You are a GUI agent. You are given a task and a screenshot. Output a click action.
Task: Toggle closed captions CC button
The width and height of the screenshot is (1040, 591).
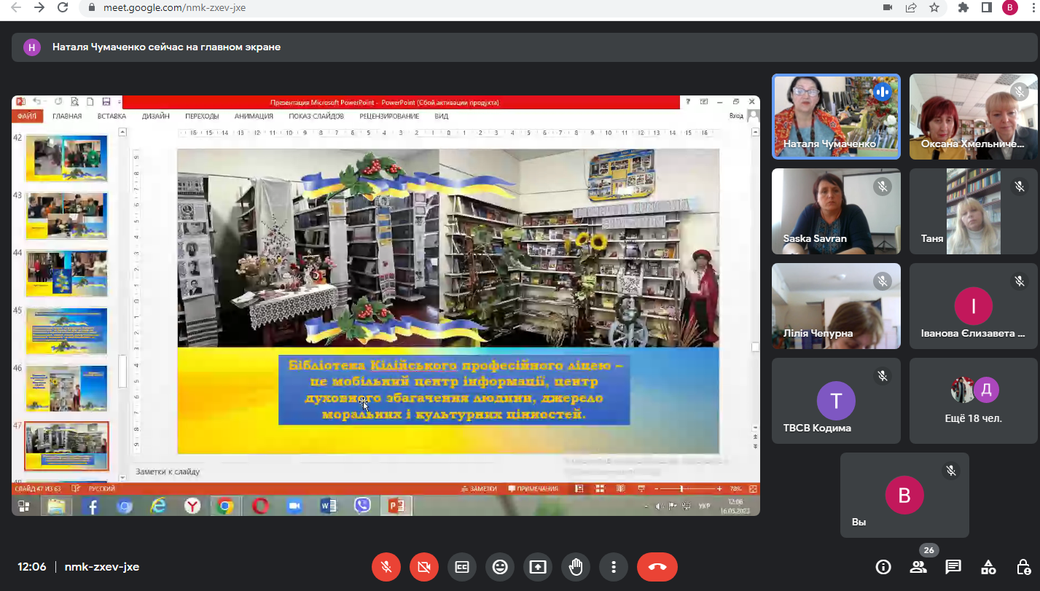(x=462, y=567)
